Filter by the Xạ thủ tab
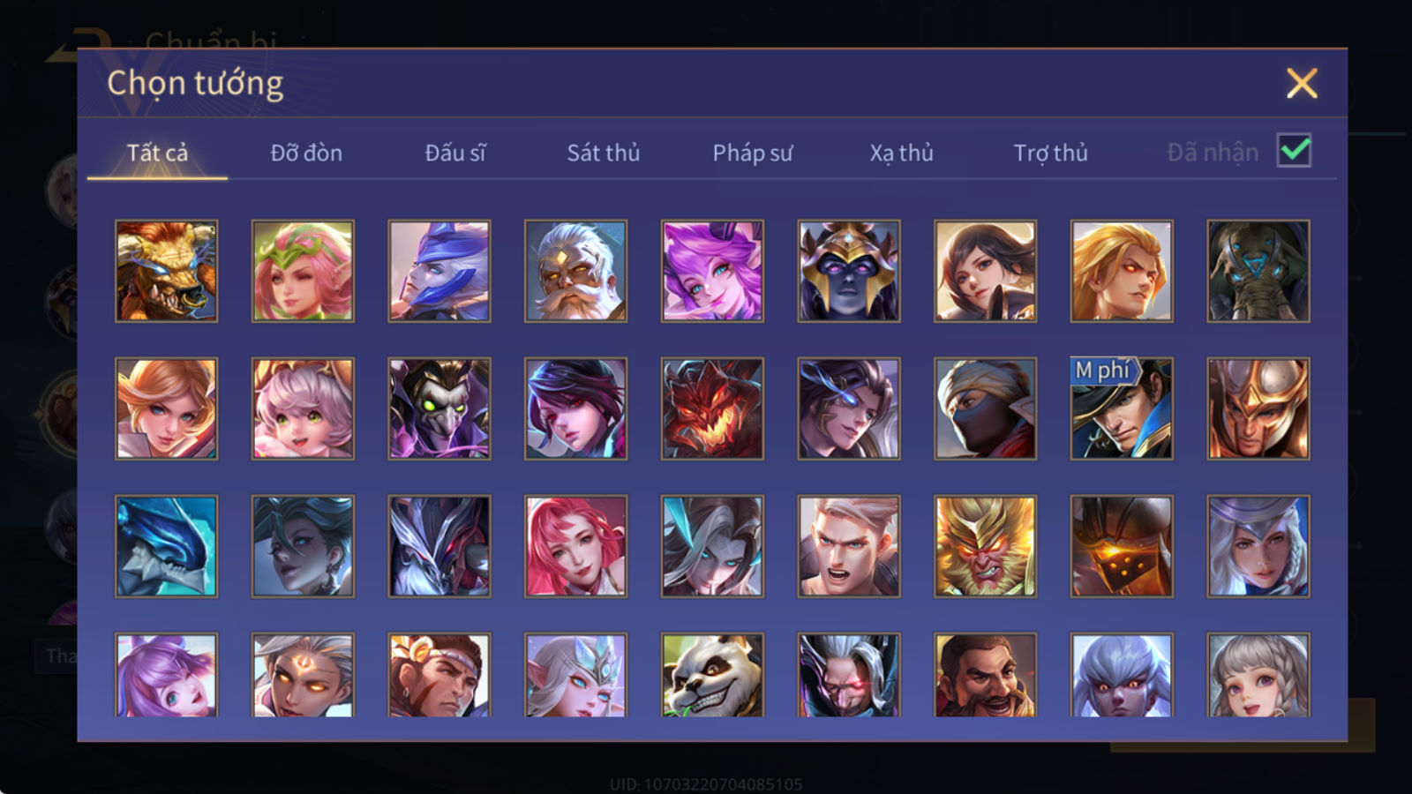 901,153
